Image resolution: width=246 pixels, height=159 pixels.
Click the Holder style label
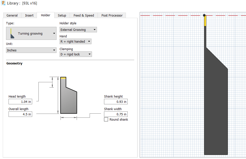pos(68,23)
